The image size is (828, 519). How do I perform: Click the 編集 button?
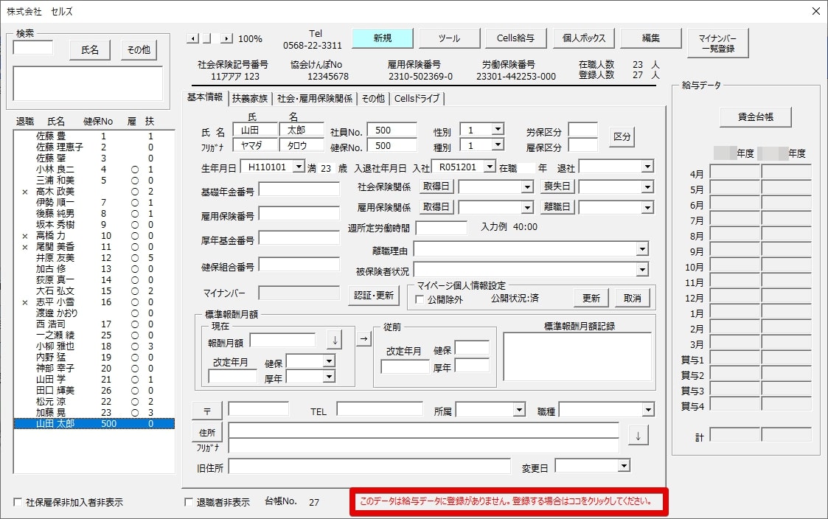tap(650, 38)
